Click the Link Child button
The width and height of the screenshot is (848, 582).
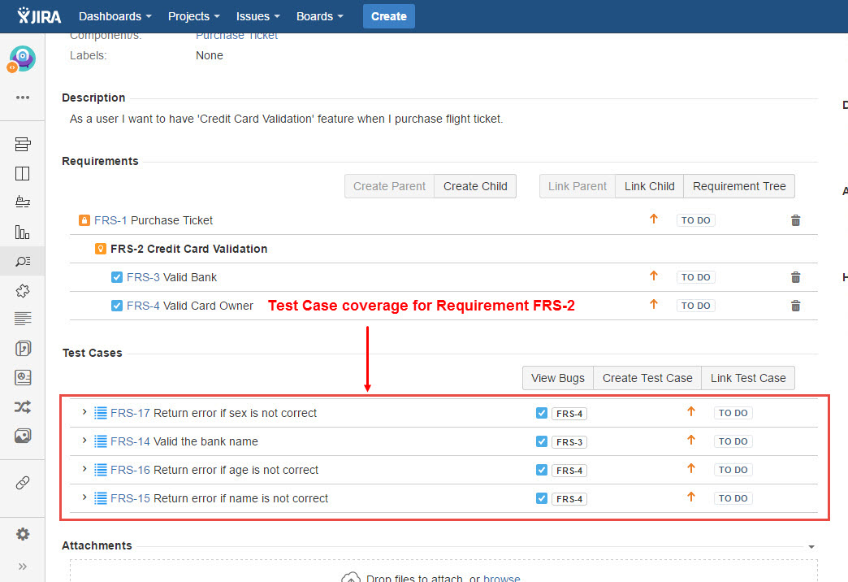point(650,186)
